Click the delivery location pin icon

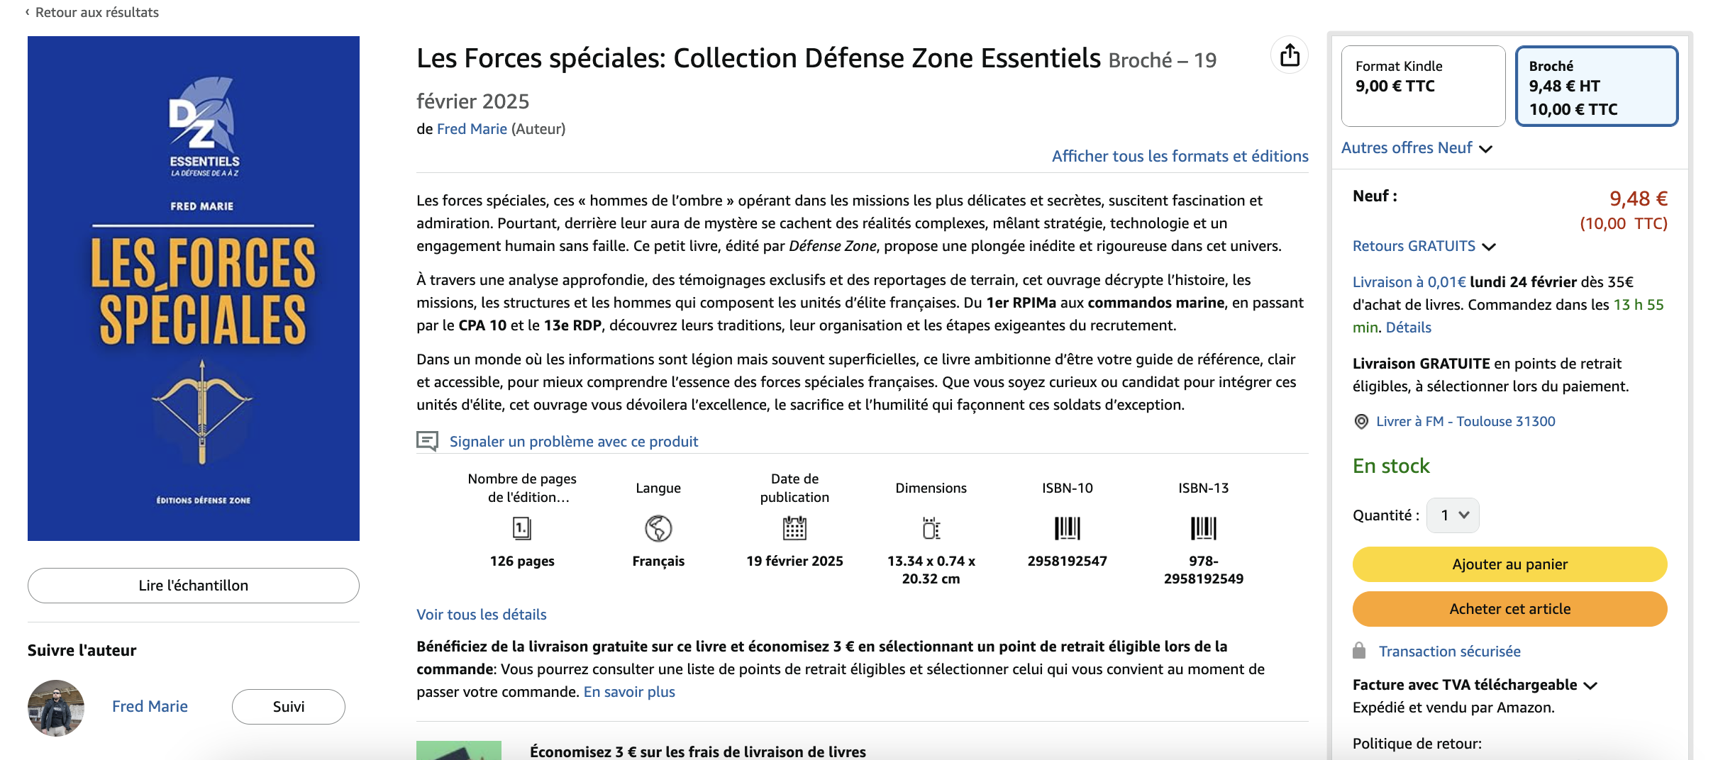coord(1361,422)
